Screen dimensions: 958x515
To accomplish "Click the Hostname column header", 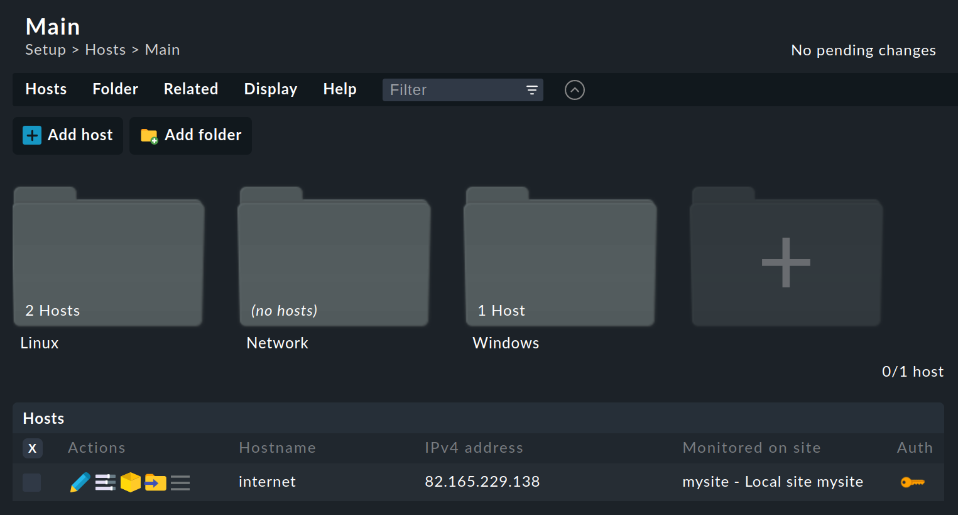I will pos(277,448).
